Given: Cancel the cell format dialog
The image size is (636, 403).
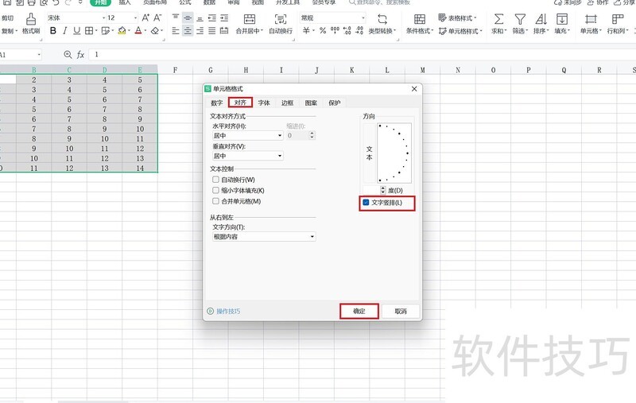Looking at the screenshot, I should click(x=401, y=311).
